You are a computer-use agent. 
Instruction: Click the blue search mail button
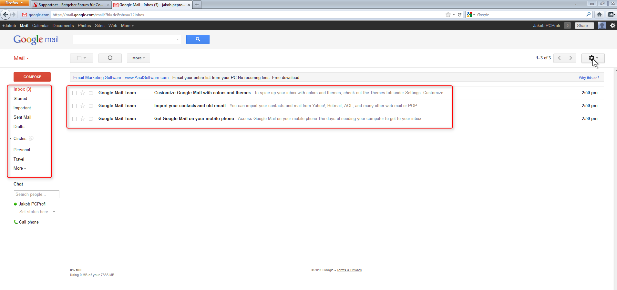point(198,39)
